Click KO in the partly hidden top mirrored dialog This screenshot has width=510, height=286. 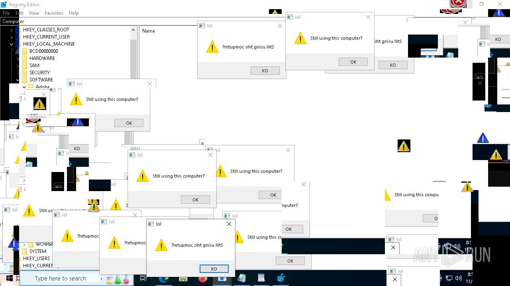[x=393, y=65]
